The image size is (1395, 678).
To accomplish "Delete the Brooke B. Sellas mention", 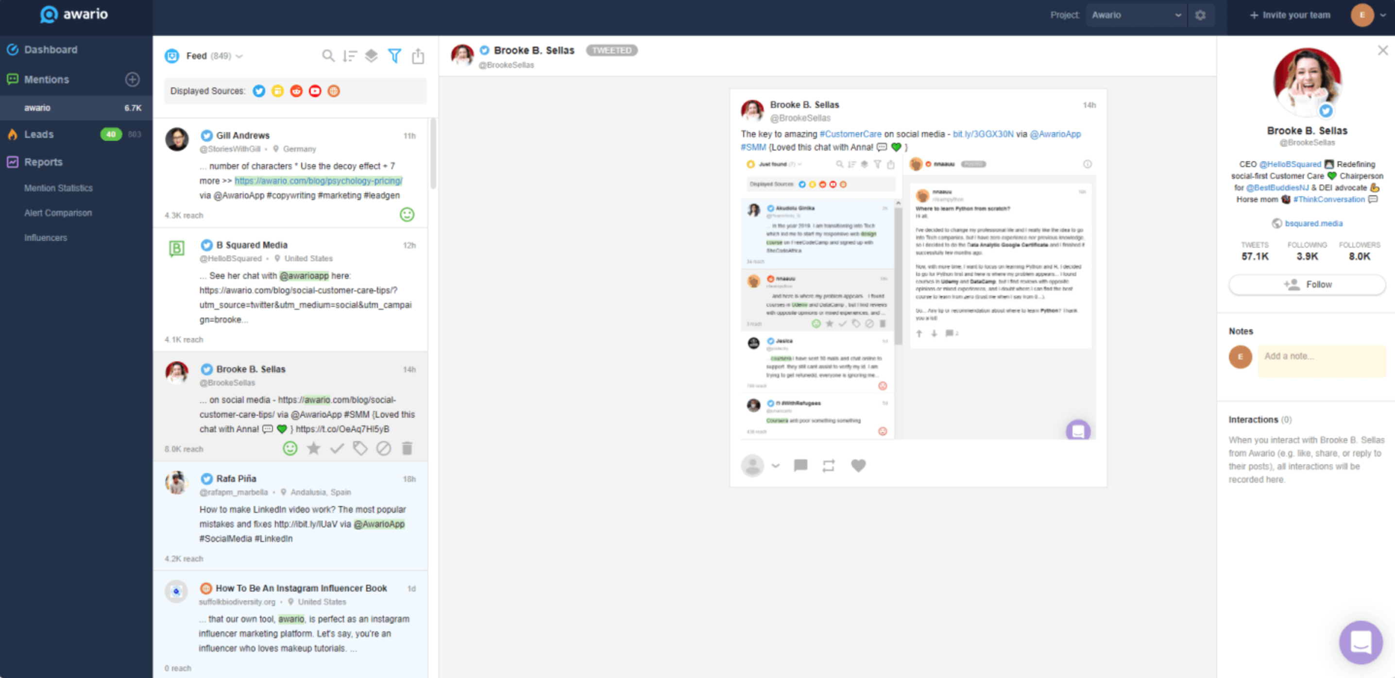I will pyautogui.click(x=407, y=448).
